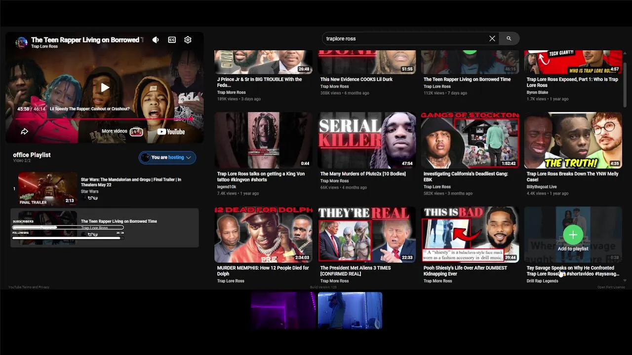Open 'Trap Lore Ross talks on getting a King Von tattoo' title
Viewport: 632px width, 355px height.
tap(261, 177)
